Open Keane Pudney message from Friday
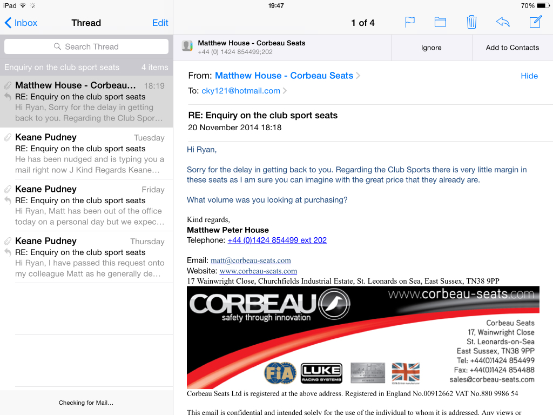 pyautogui.click(x=86, y=205)
